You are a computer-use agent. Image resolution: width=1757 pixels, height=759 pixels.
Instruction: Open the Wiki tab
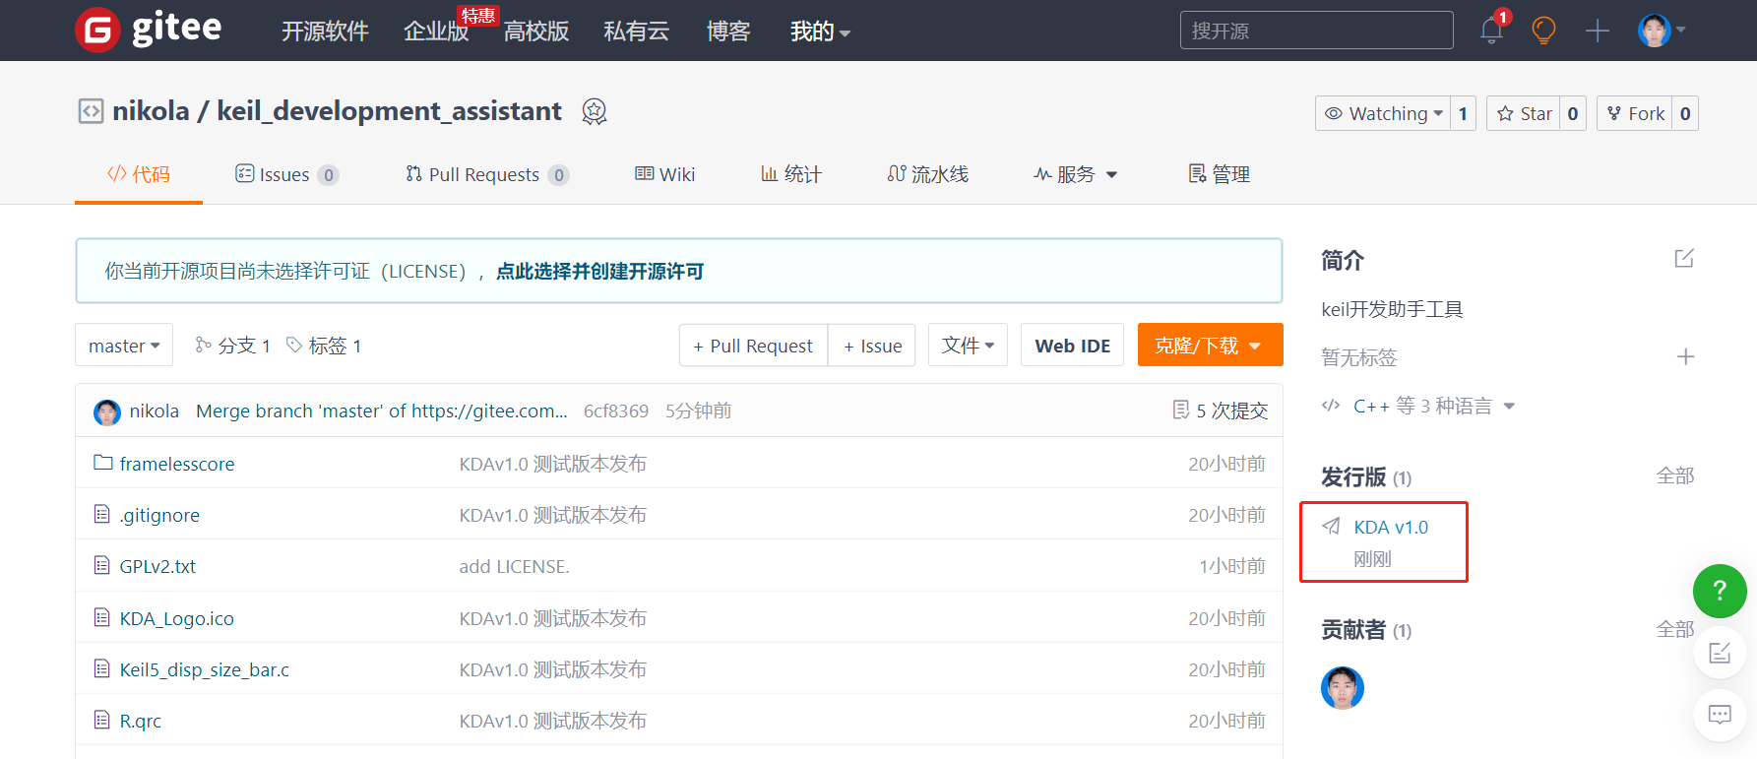[664, 174]
